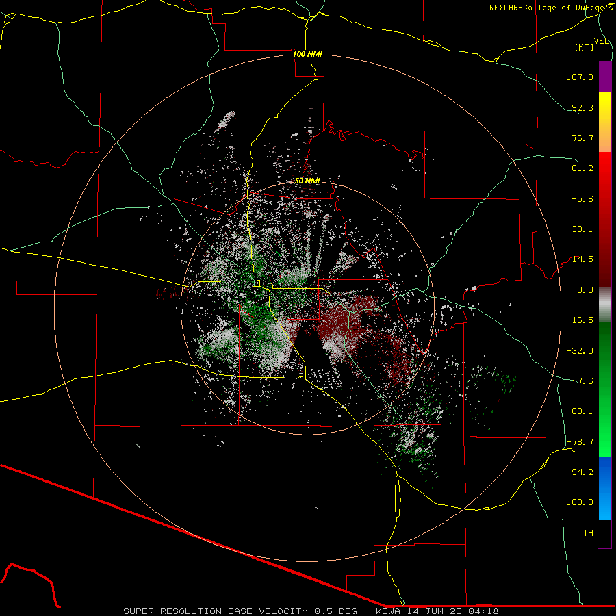
Task: Click the red segment of velocity color bar
Action: tap(604, 219)
